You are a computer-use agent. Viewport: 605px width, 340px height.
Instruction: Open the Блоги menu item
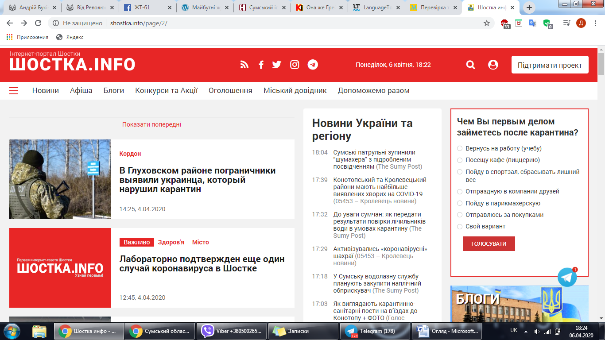[x=114, y=90]
